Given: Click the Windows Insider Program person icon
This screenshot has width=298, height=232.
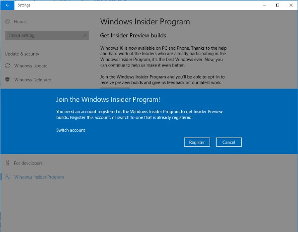Looking at the screenshot, I should pos(7,177).
